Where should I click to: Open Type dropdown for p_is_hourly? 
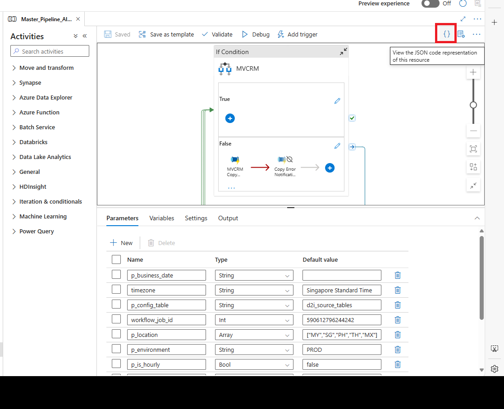click(254, 364)
